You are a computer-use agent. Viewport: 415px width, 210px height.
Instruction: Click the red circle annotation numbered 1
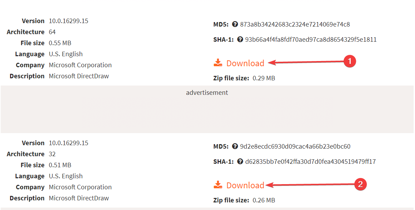click(350, 62)
